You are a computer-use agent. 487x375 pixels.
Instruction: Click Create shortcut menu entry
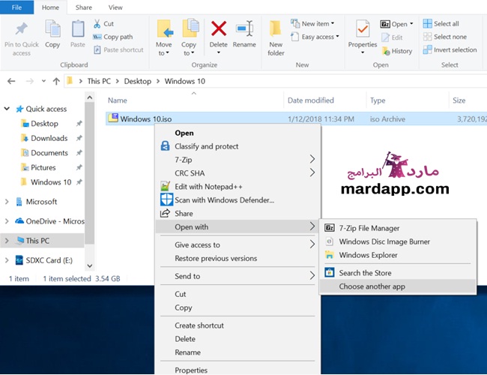point(199,325)
